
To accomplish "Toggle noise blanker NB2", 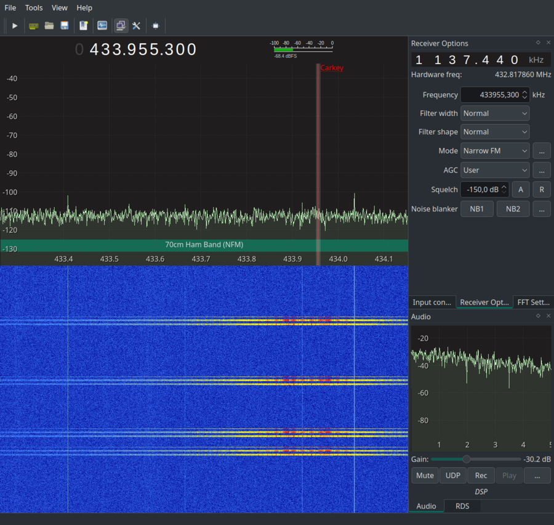I will (513, 209).
